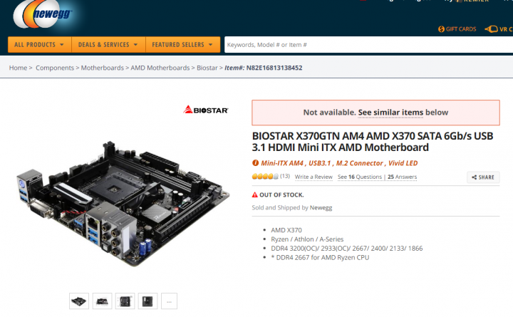Select the third thumbnail showing top view
The image size is (513, 317).
tap(125, 301)
